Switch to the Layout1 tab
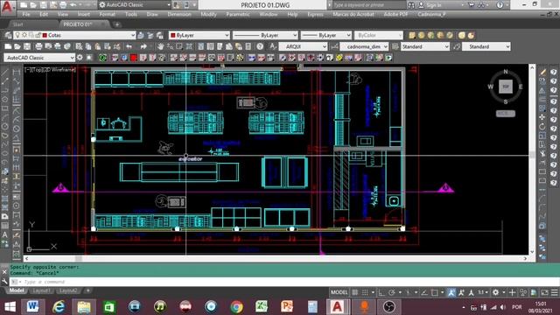 41,290
